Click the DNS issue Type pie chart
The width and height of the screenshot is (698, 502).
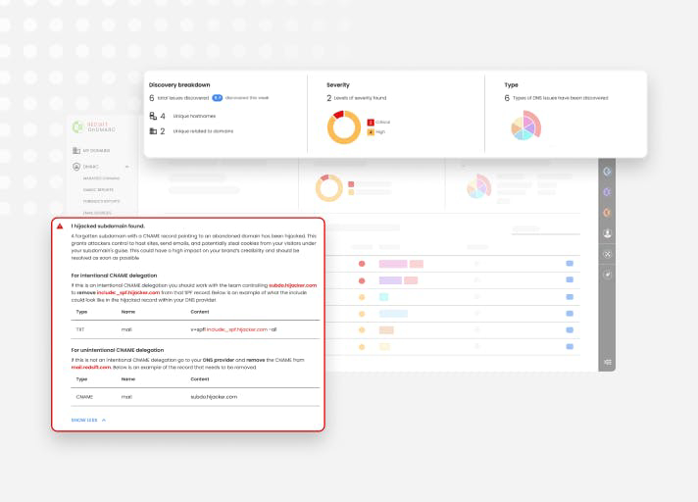tap(525, 125)
